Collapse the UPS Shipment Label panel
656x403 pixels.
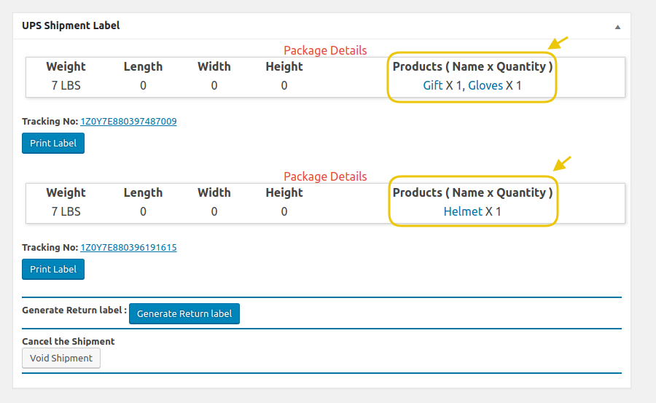tap(617, 27)
